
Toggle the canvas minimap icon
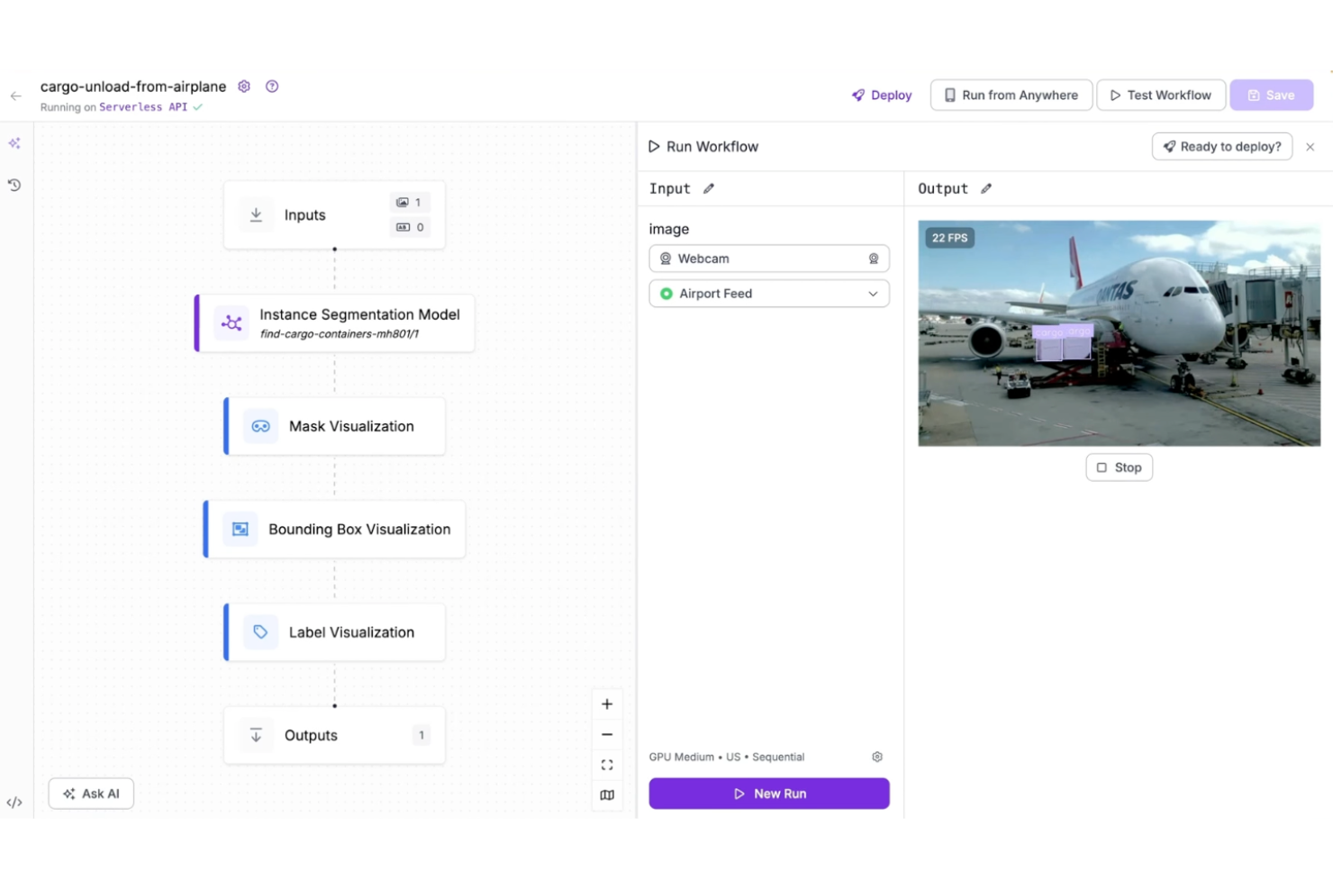[x=607, y=795]
